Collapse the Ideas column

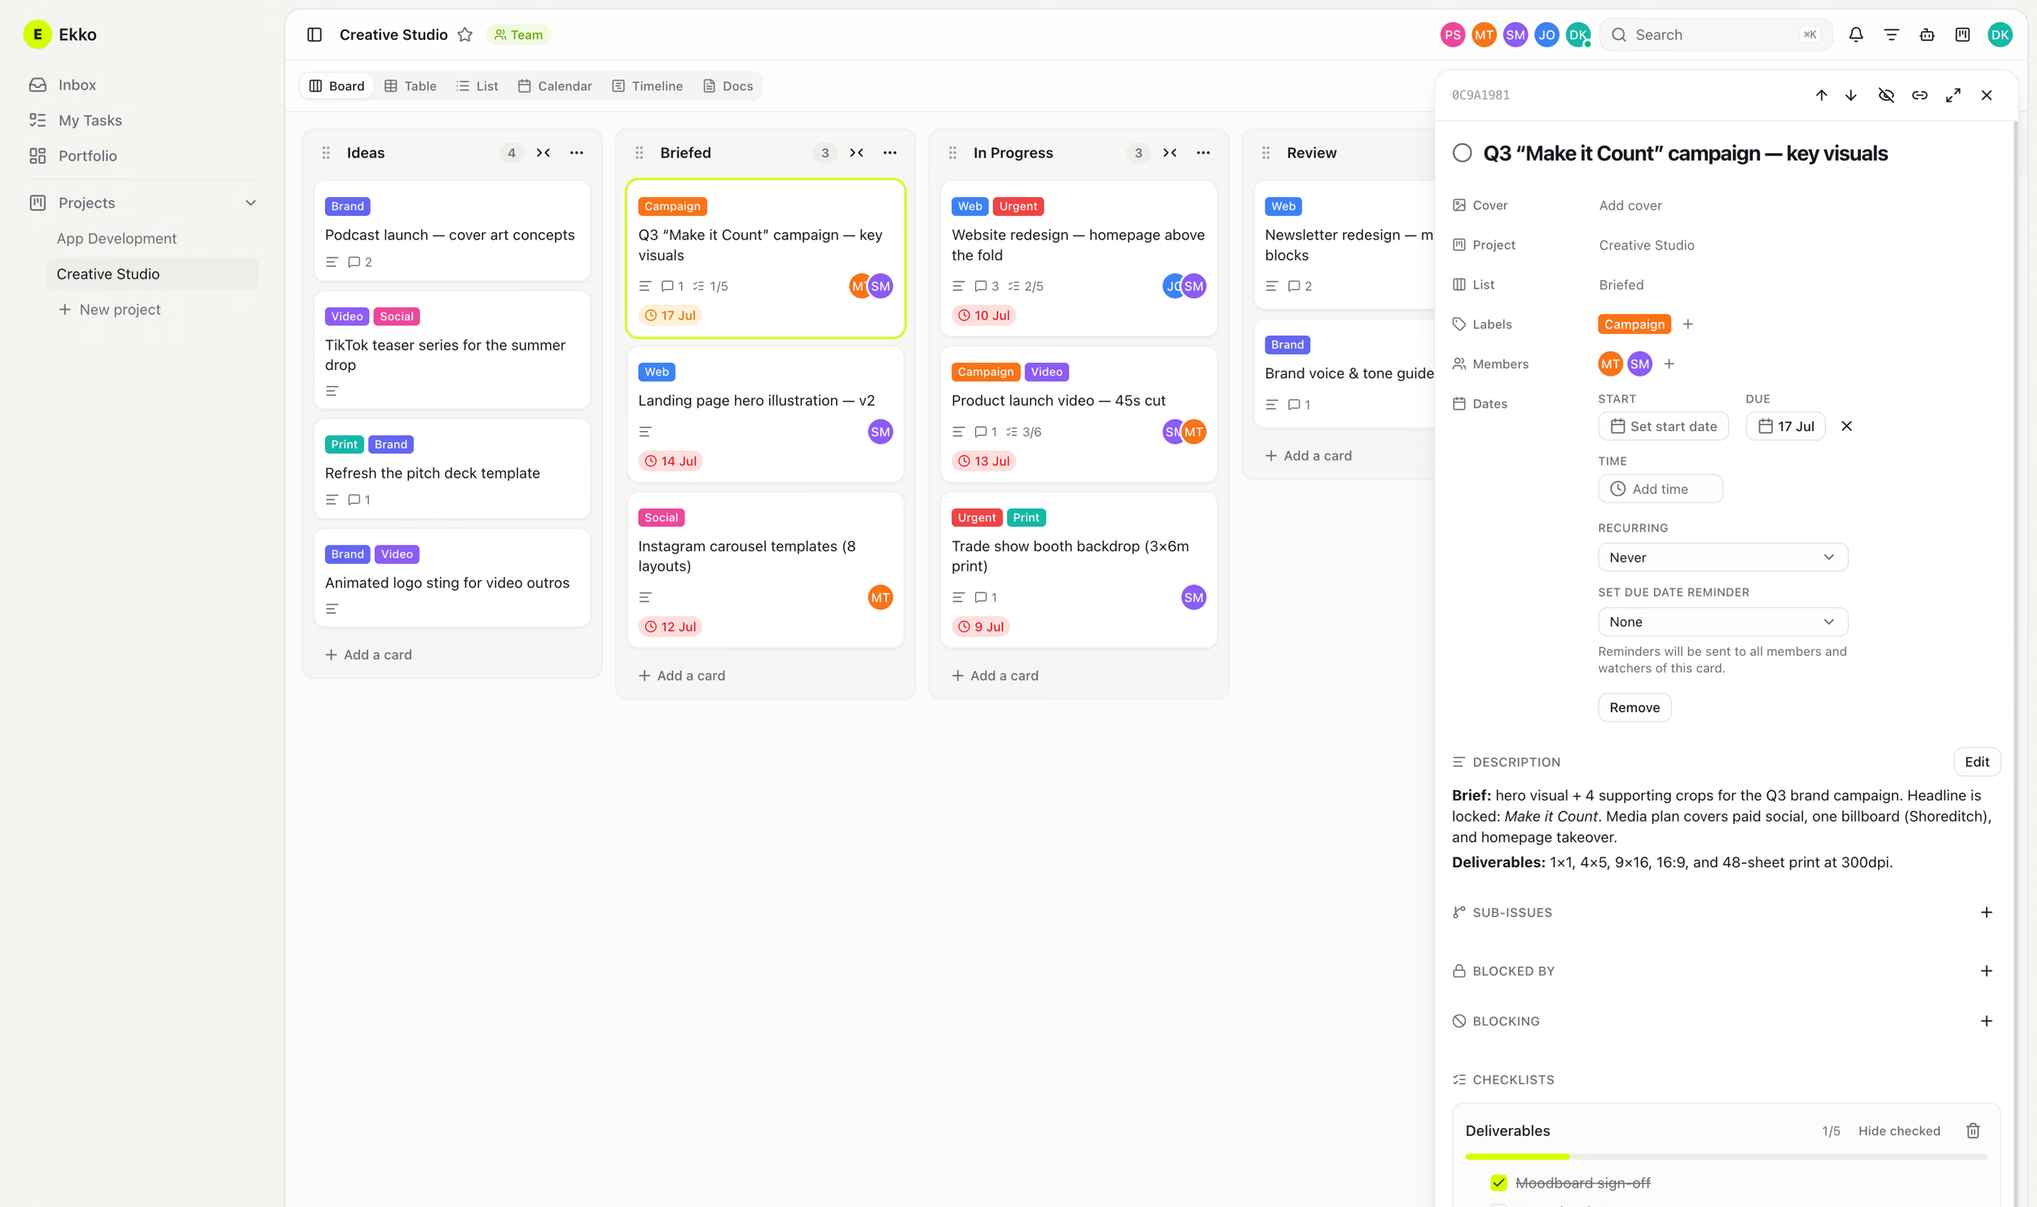click(x=543, y=152)
